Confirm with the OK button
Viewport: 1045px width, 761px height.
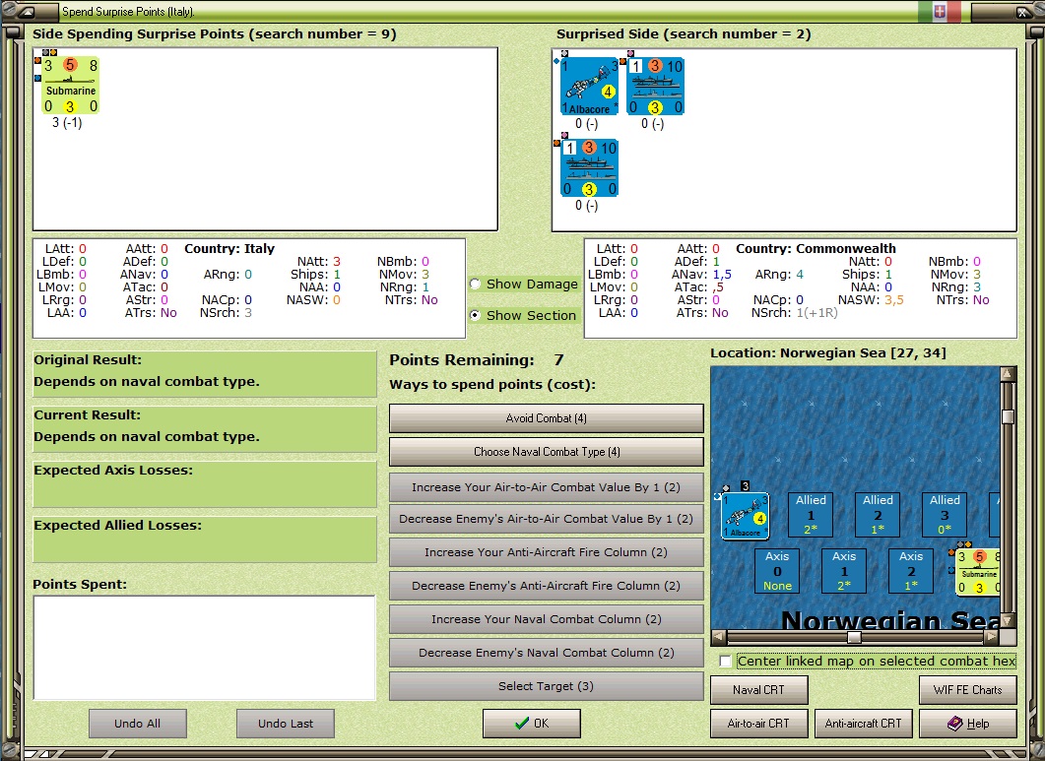[531, 723]
